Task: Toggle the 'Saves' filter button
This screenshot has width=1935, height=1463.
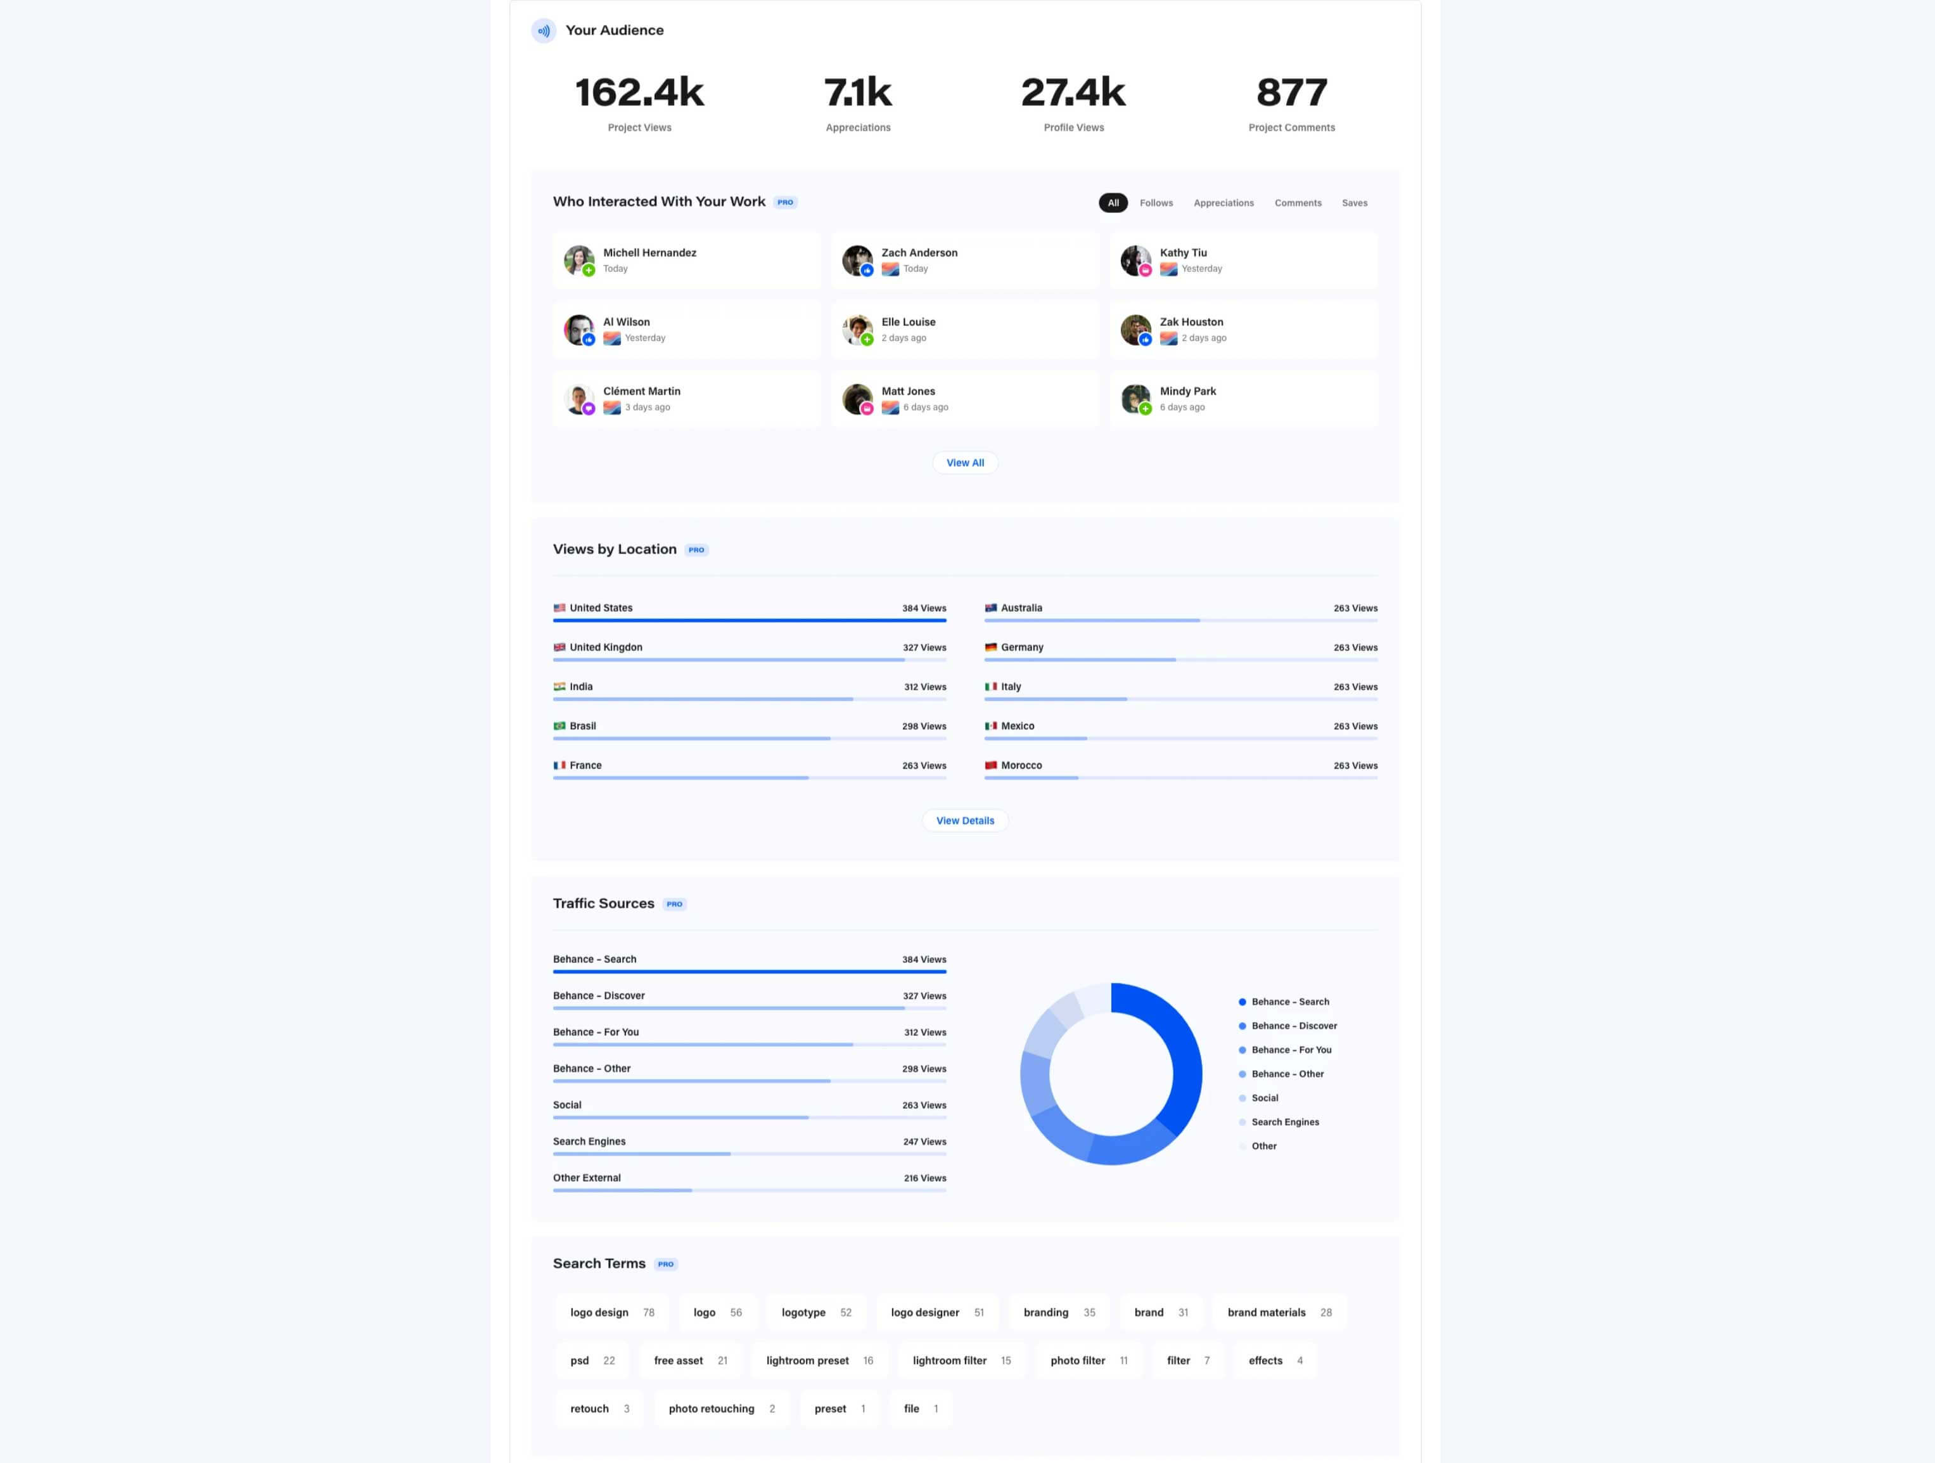Action: (1355, 202)
